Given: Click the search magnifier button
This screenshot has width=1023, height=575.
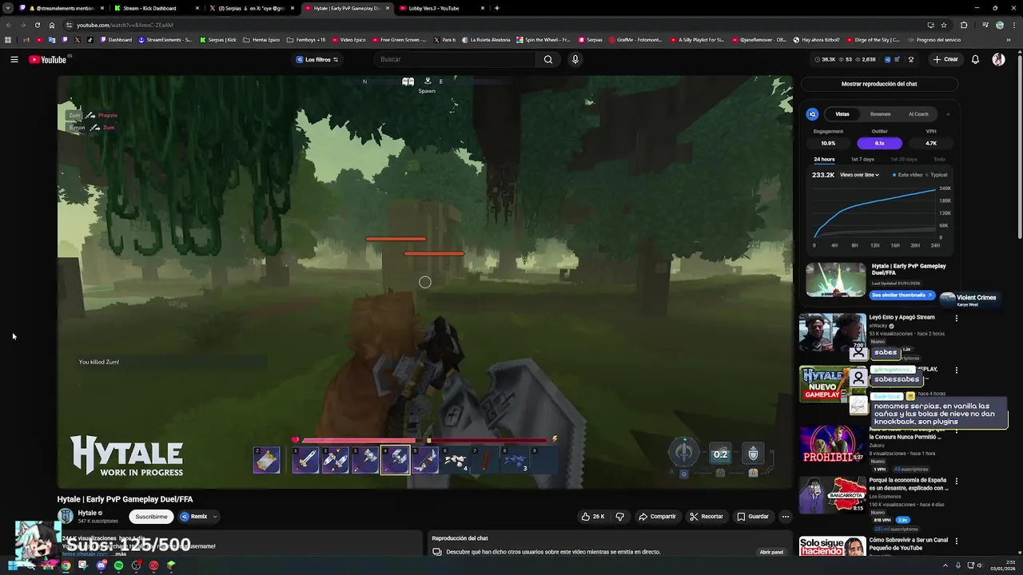Looking at the screenshot, I should 547,59.
